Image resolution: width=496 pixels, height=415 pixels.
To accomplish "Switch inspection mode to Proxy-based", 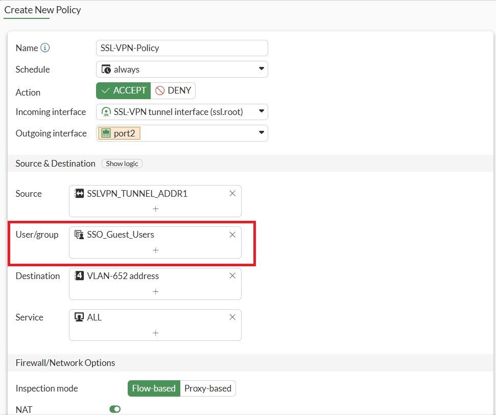I will point(208,388).
